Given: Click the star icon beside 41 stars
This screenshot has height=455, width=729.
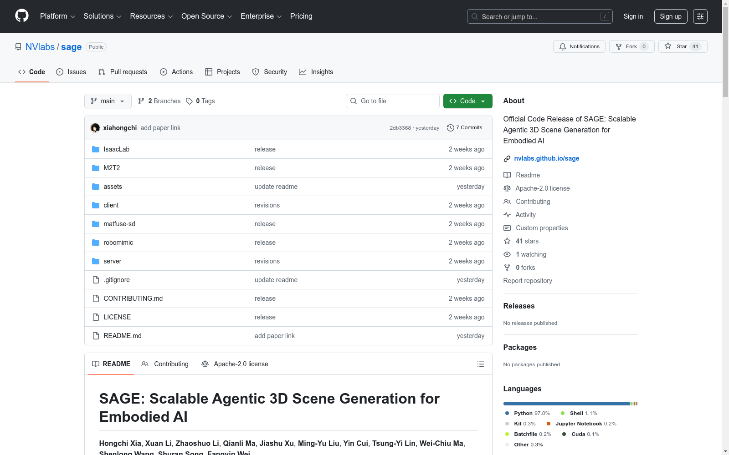Looking at the screenshot, I should (507, 241).
